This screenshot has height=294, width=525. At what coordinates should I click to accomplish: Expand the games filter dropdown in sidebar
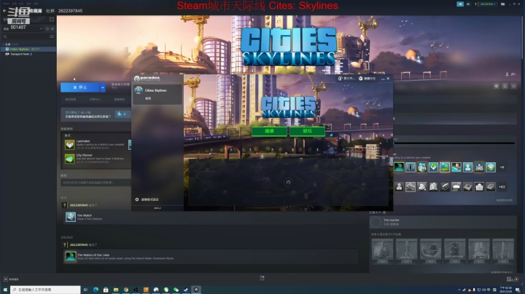[41, 28]
